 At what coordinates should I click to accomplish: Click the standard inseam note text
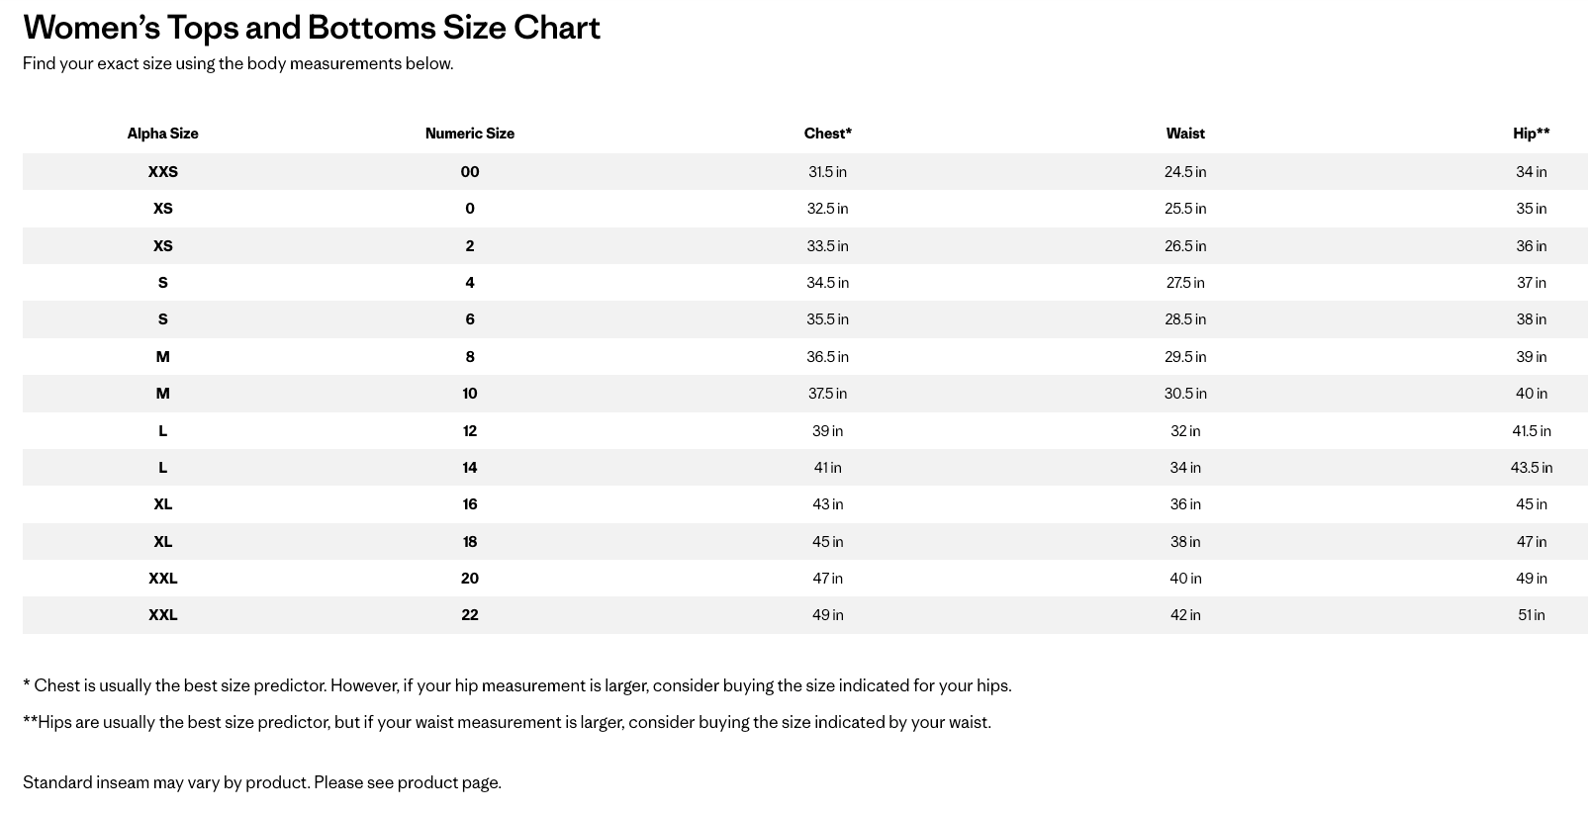(x=262, y=782)
